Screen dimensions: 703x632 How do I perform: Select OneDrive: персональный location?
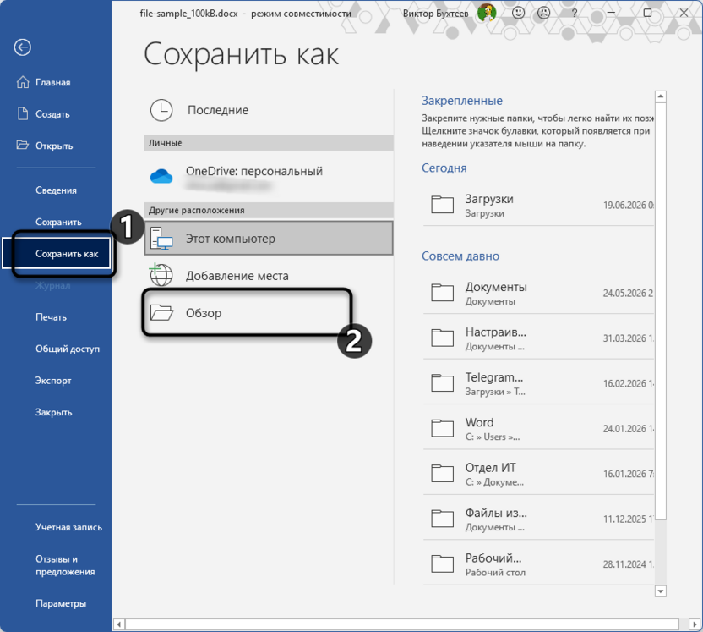[x=269, y=176]
